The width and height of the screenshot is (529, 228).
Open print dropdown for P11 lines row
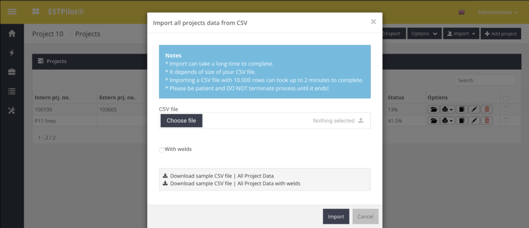click(448, 121)
